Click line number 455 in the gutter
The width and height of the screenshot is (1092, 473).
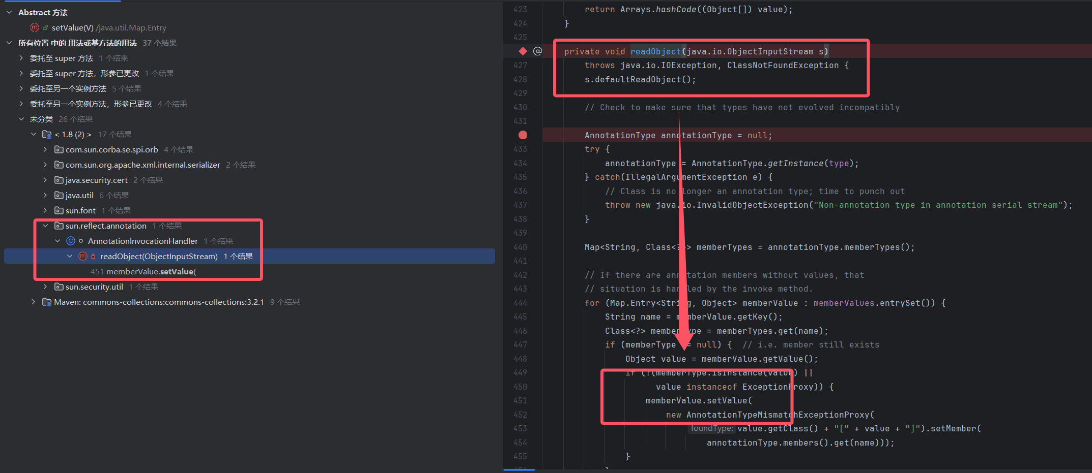[x=520, y=456]
